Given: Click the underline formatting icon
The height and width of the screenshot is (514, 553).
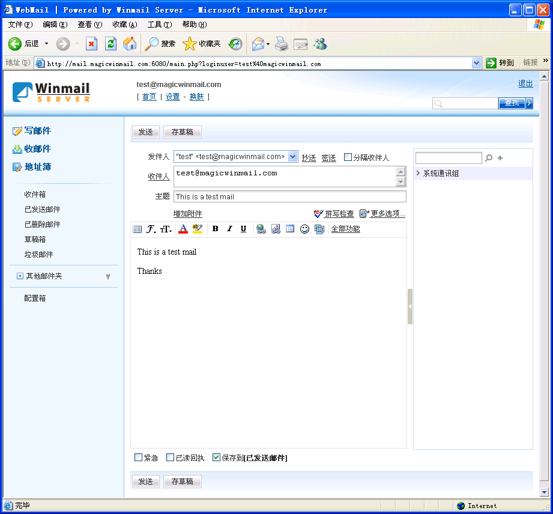Looking at the screenshot, I should pyautogui.click(x=243, y=229).
